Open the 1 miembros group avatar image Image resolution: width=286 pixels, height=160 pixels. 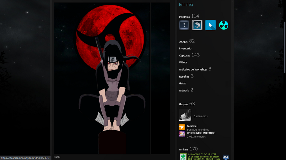[x=185, y=115]
